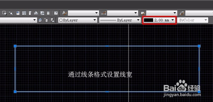Select the bottom edge midpoint grip

pos(107,92)
